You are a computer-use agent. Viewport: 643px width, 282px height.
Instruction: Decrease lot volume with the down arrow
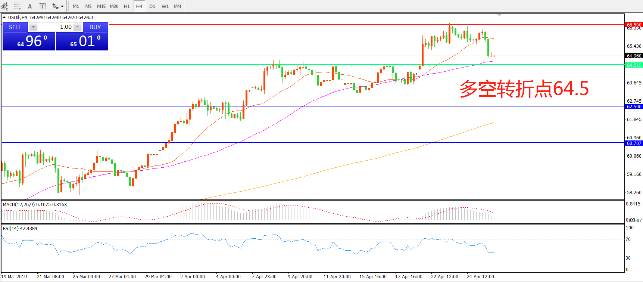coord(33,27)
